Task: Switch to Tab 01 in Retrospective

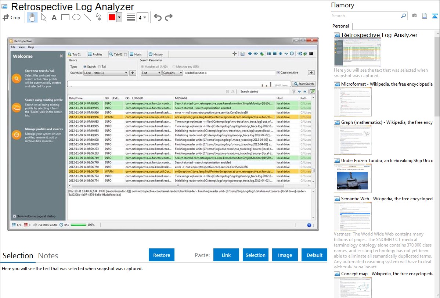Action: click(74, 54)
